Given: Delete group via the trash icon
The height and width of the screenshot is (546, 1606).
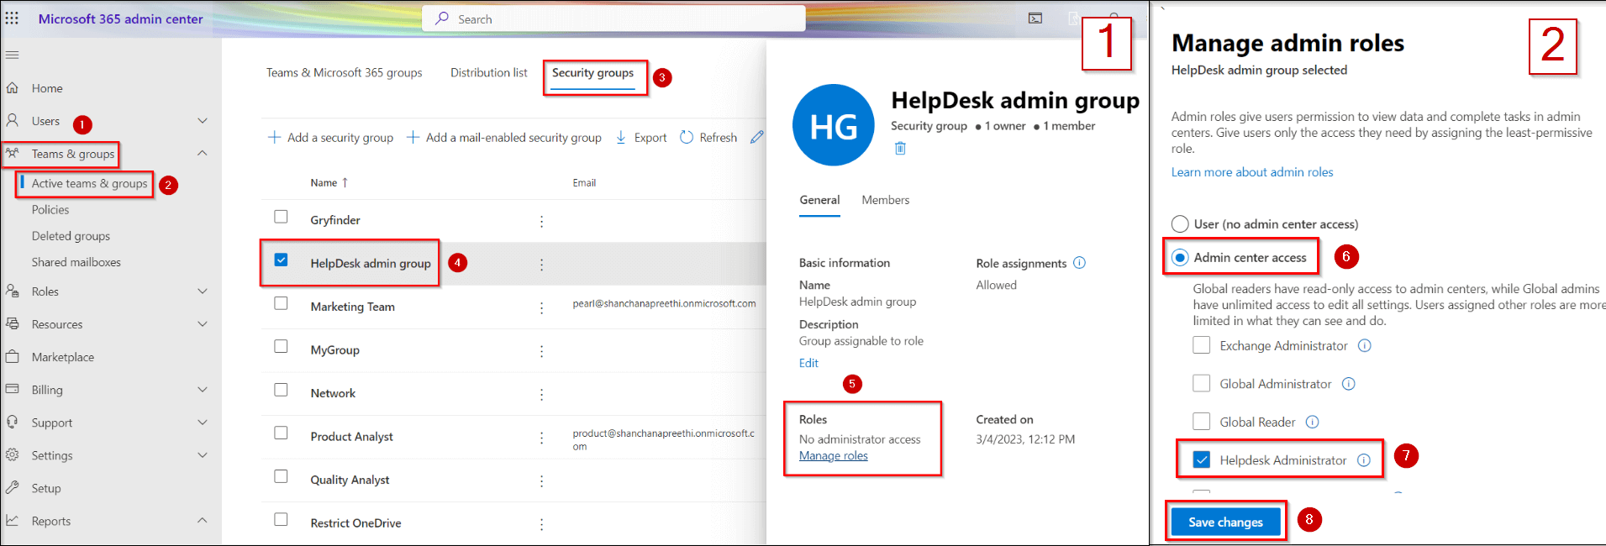Looking at the screenshot, I should (900, 148).
